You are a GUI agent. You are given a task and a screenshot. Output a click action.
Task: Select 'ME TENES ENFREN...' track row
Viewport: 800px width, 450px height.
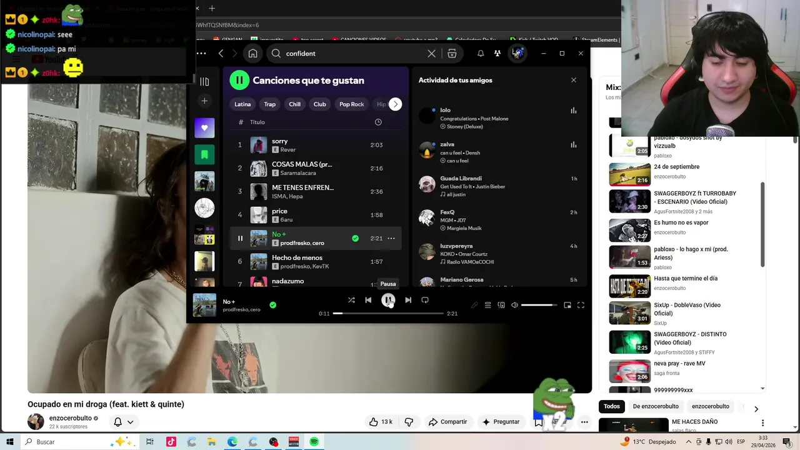[x=316, y=191]
